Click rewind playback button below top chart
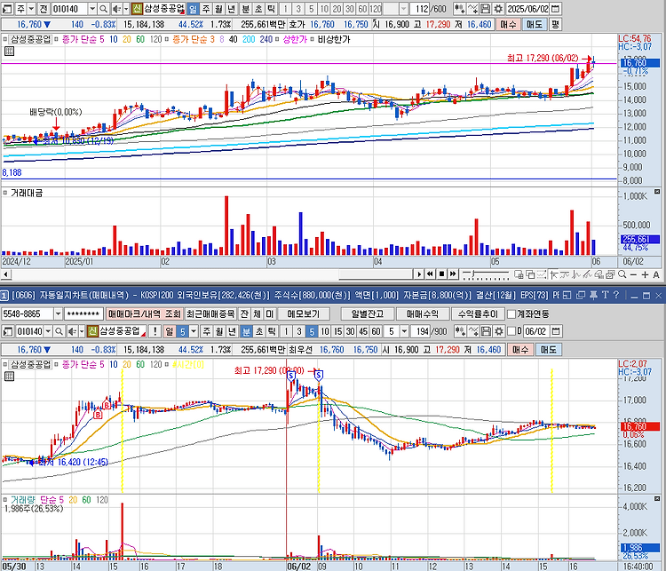This screenshot has height=571, width=666. 430,274
